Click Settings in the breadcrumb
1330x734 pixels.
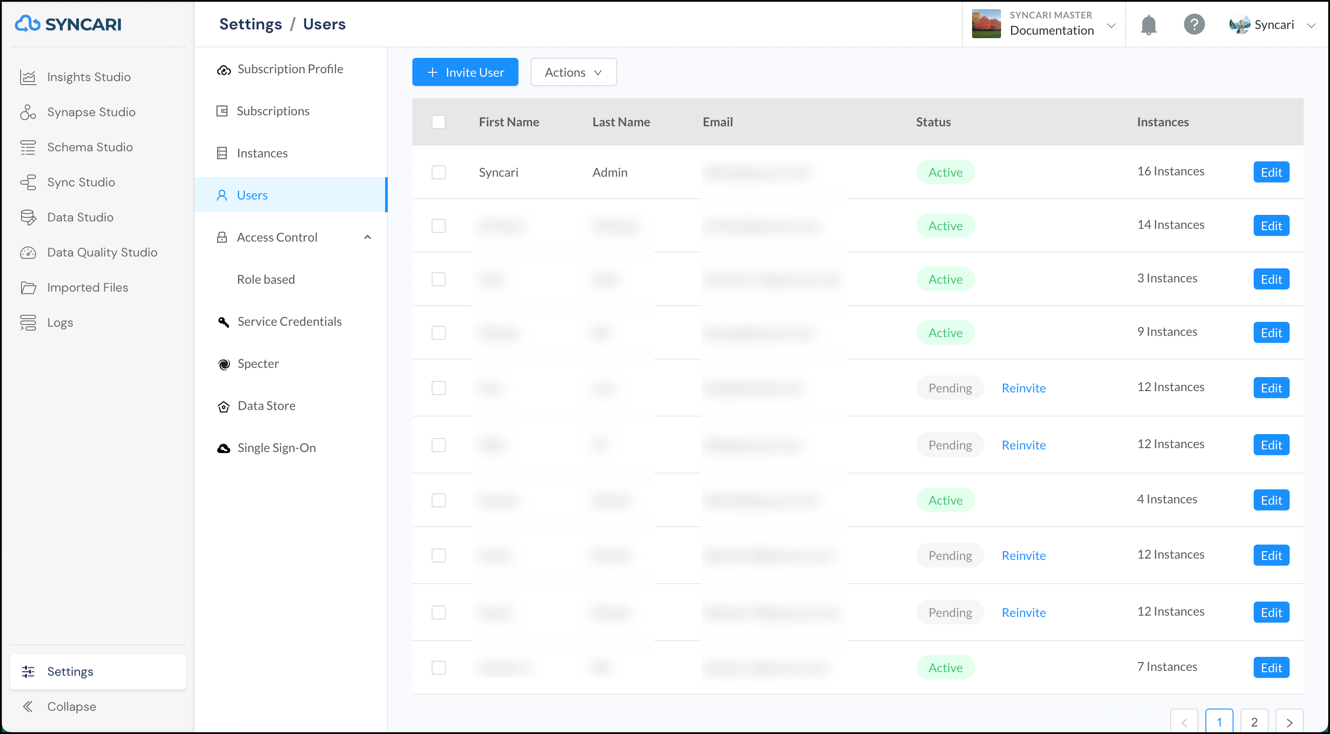coord(250,24)
